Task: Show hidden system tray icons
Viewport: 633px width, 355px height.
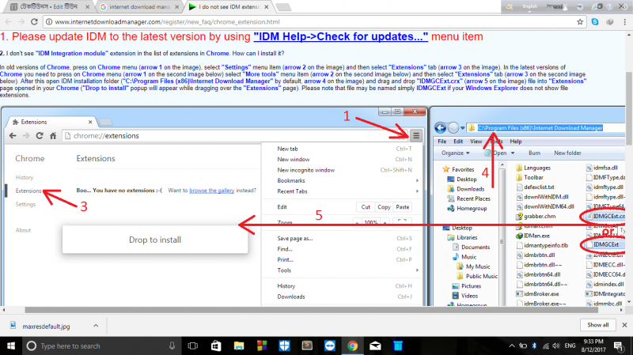Action: (x=512, y=346)
